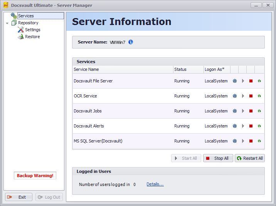276x206 pixels.
Task: Select the Docsvault File Server row name
Action: pos(93,81)
